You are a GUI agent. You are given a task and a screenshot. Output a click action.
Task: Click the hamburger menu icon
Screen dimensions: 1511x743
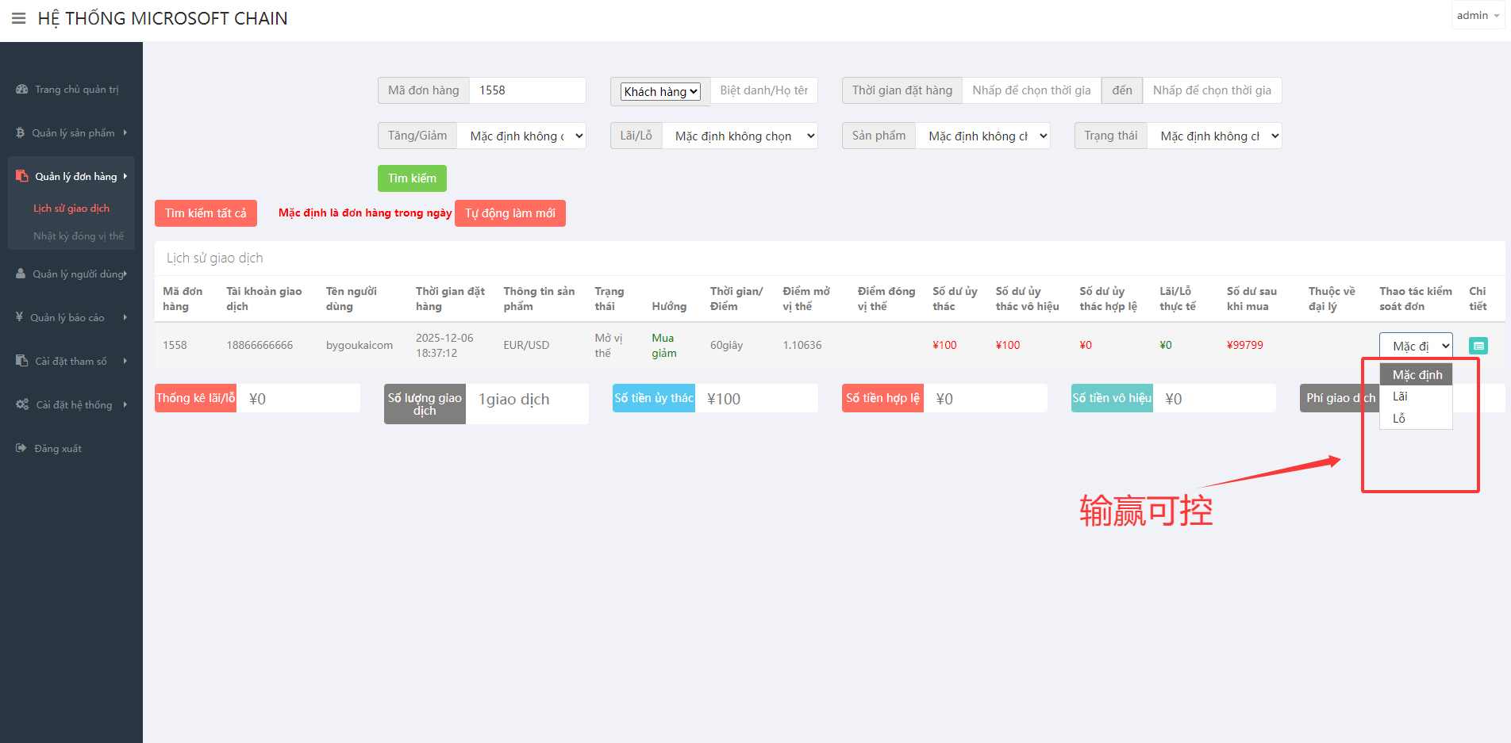(18, 18)
